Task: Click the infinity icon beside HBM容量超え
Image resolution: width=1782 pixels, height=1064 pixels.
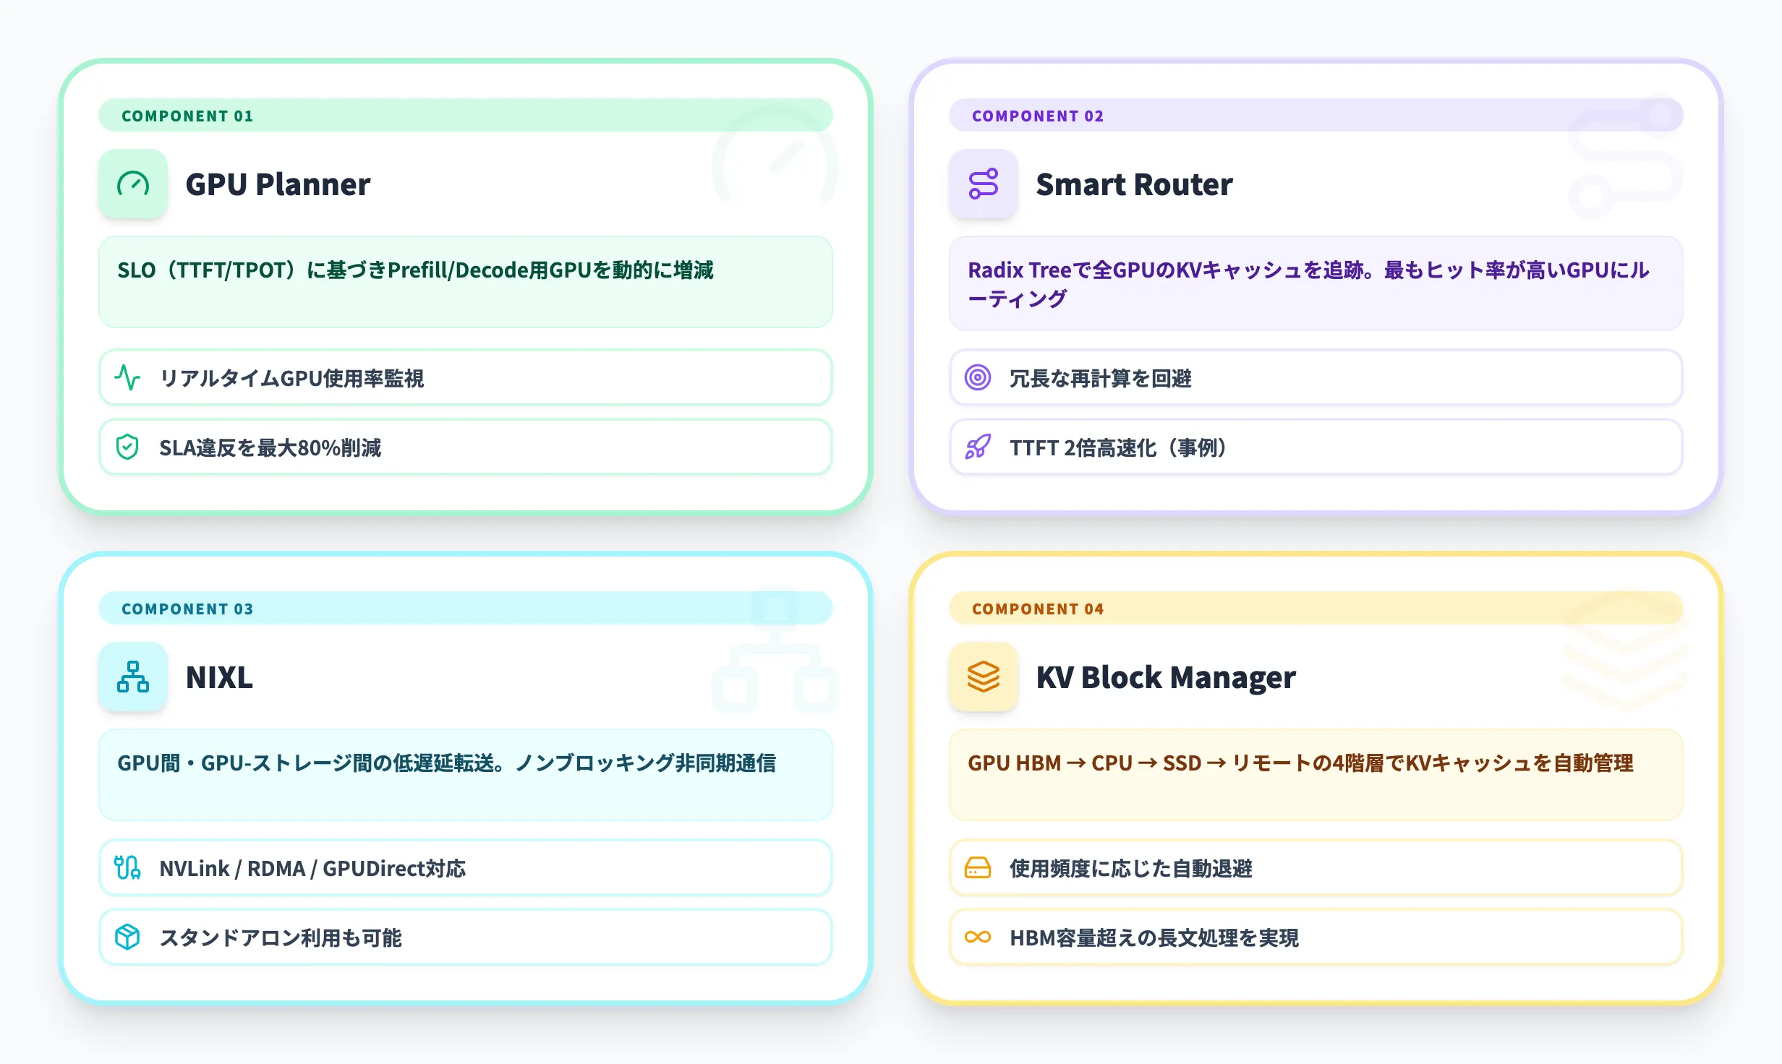Action: click(978, 938)
